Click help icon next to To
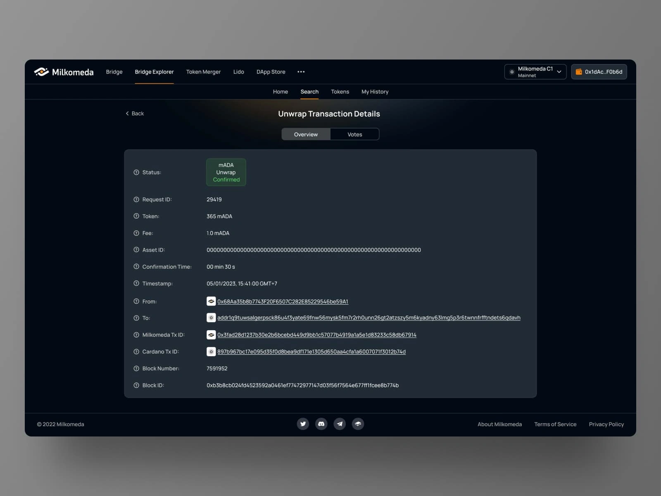This screenshot has height=496, width=661. [136, 318]
